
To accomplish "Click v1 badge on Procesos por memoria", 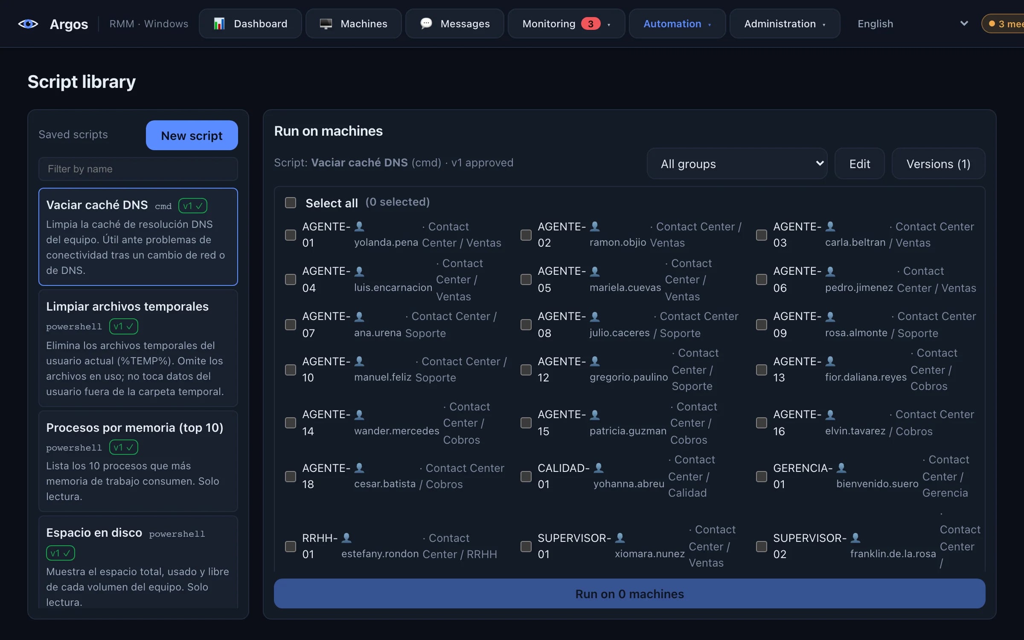I will tap(124, 447).
